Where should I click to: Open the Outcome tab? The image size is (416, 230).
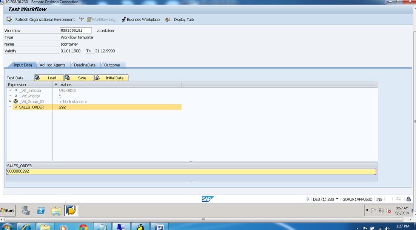(x=113, y=65)
